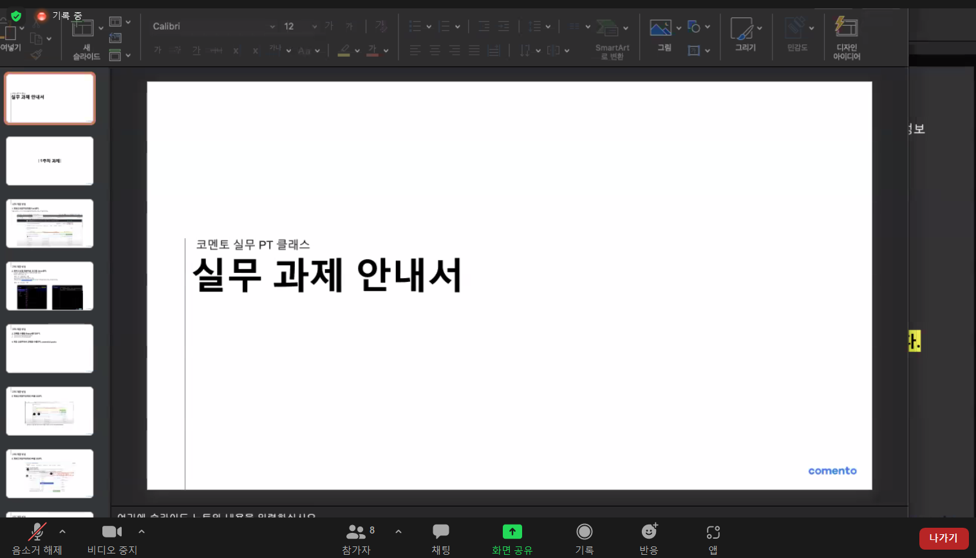Align text left
The width and height of the screenshot is (976, 558).
click(x=415, y=50)
